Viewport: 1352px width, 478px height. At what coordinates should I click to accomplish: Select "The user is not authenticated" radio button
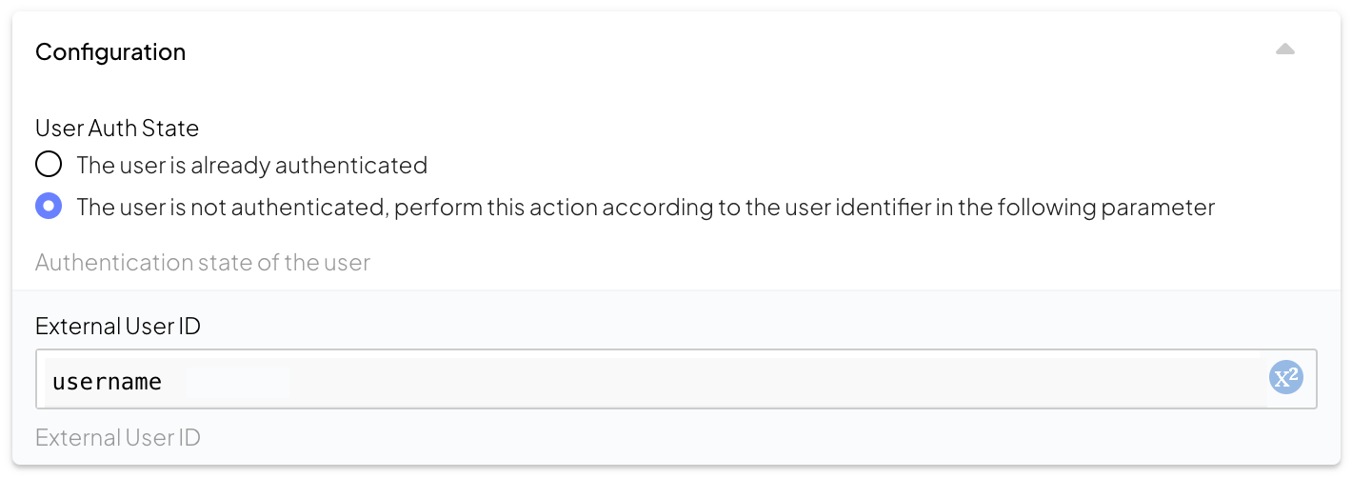click(49, 207)
